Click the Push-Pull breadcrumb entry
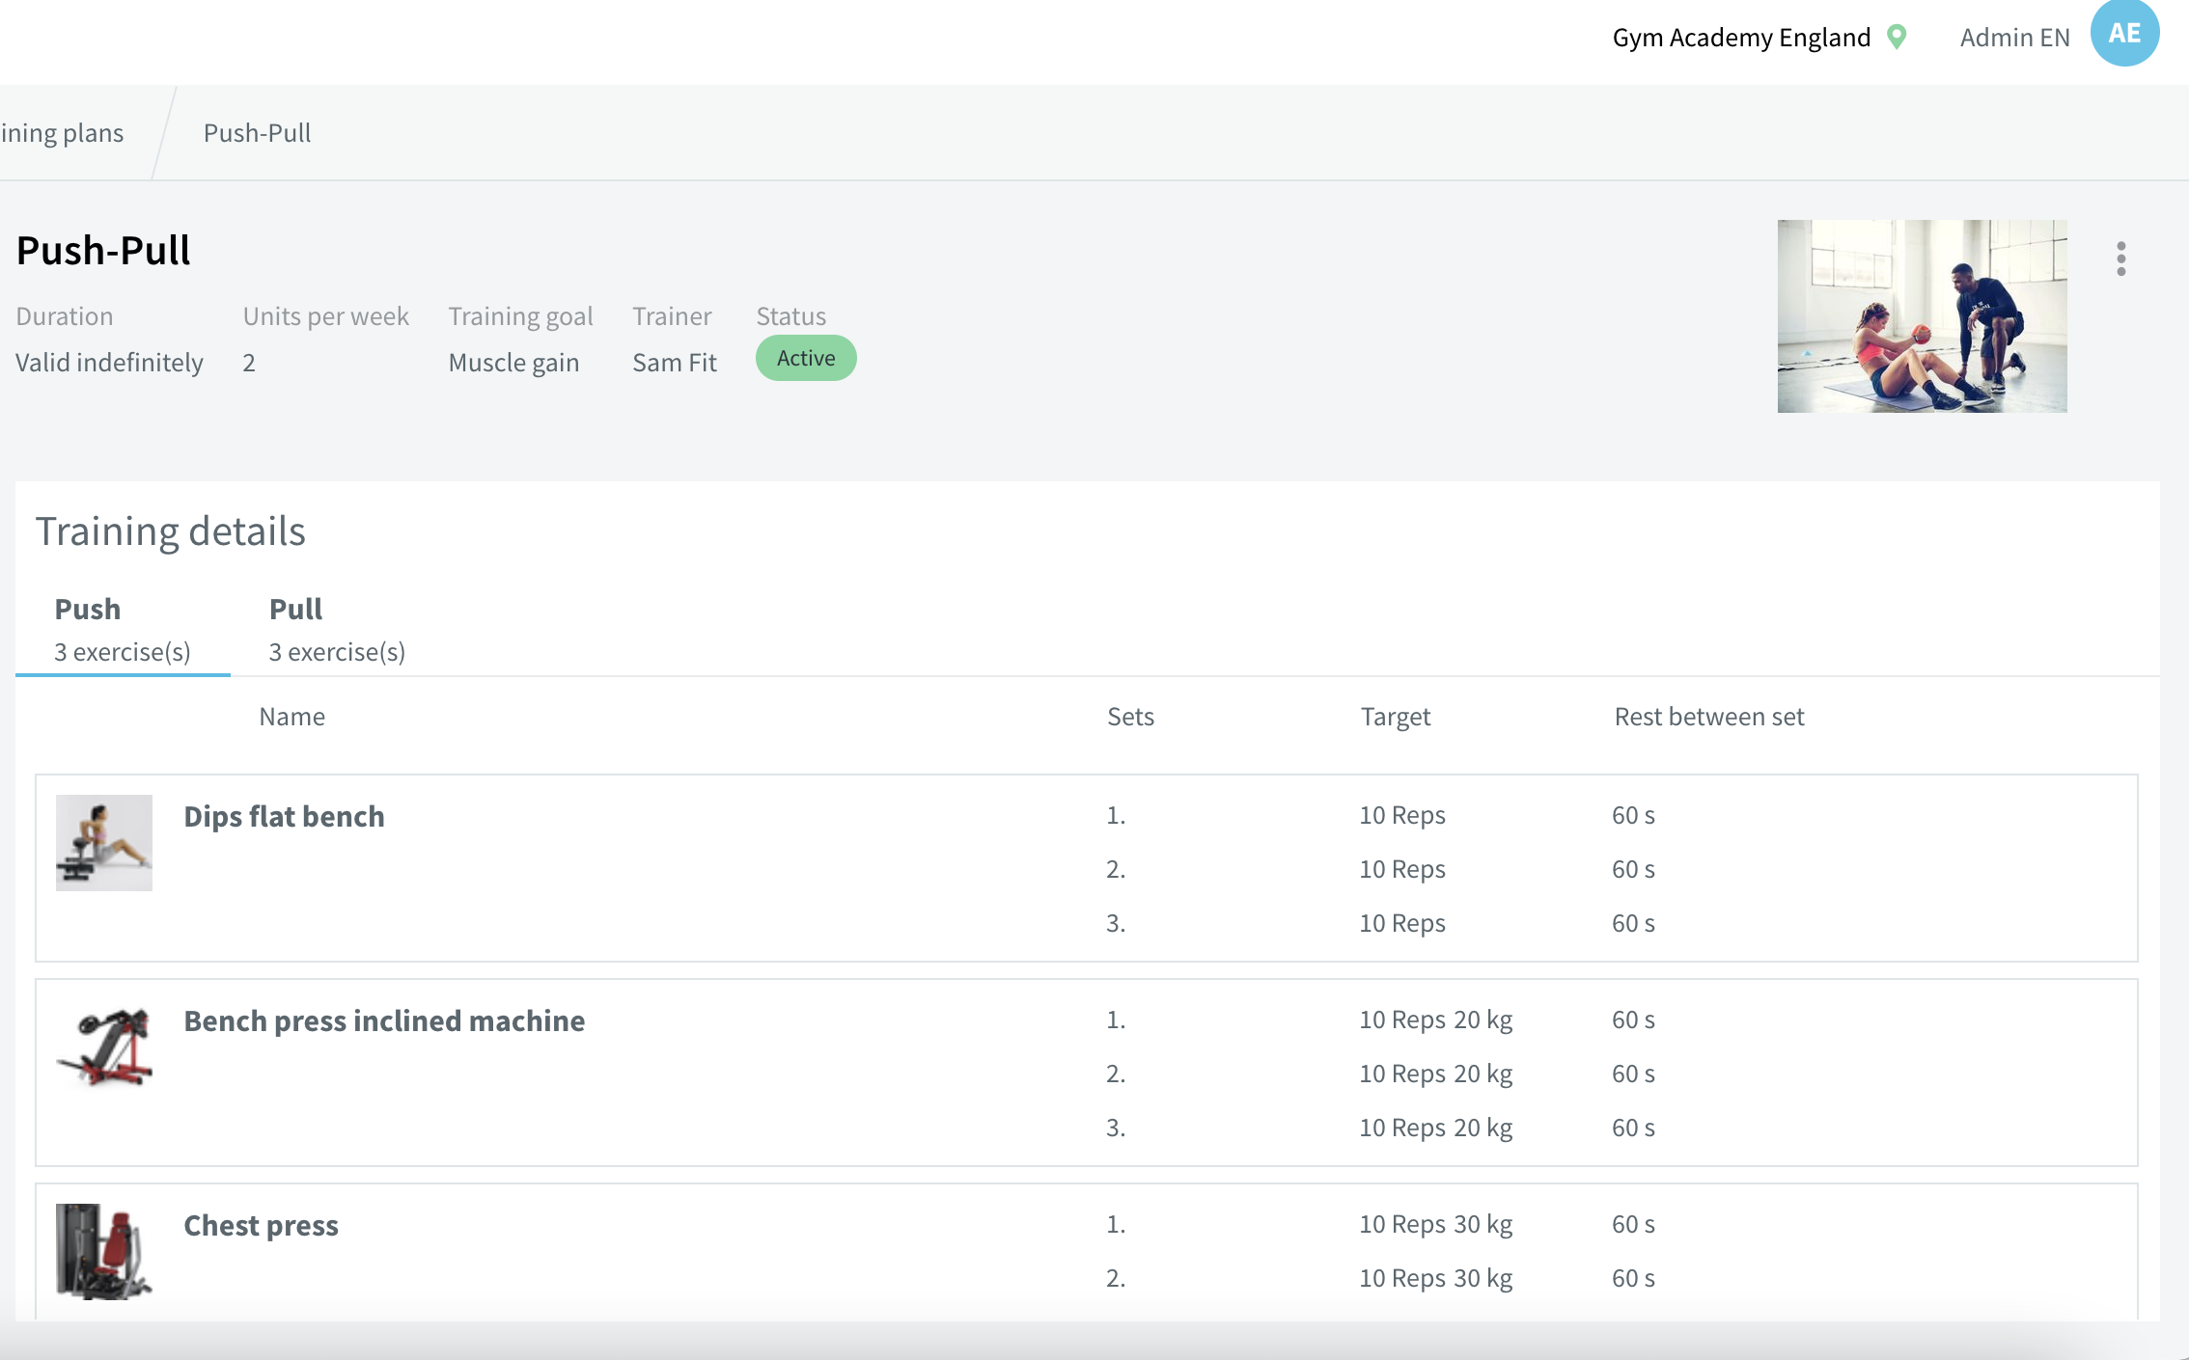The image size is (2189, 1360). [x=256, y=132]
